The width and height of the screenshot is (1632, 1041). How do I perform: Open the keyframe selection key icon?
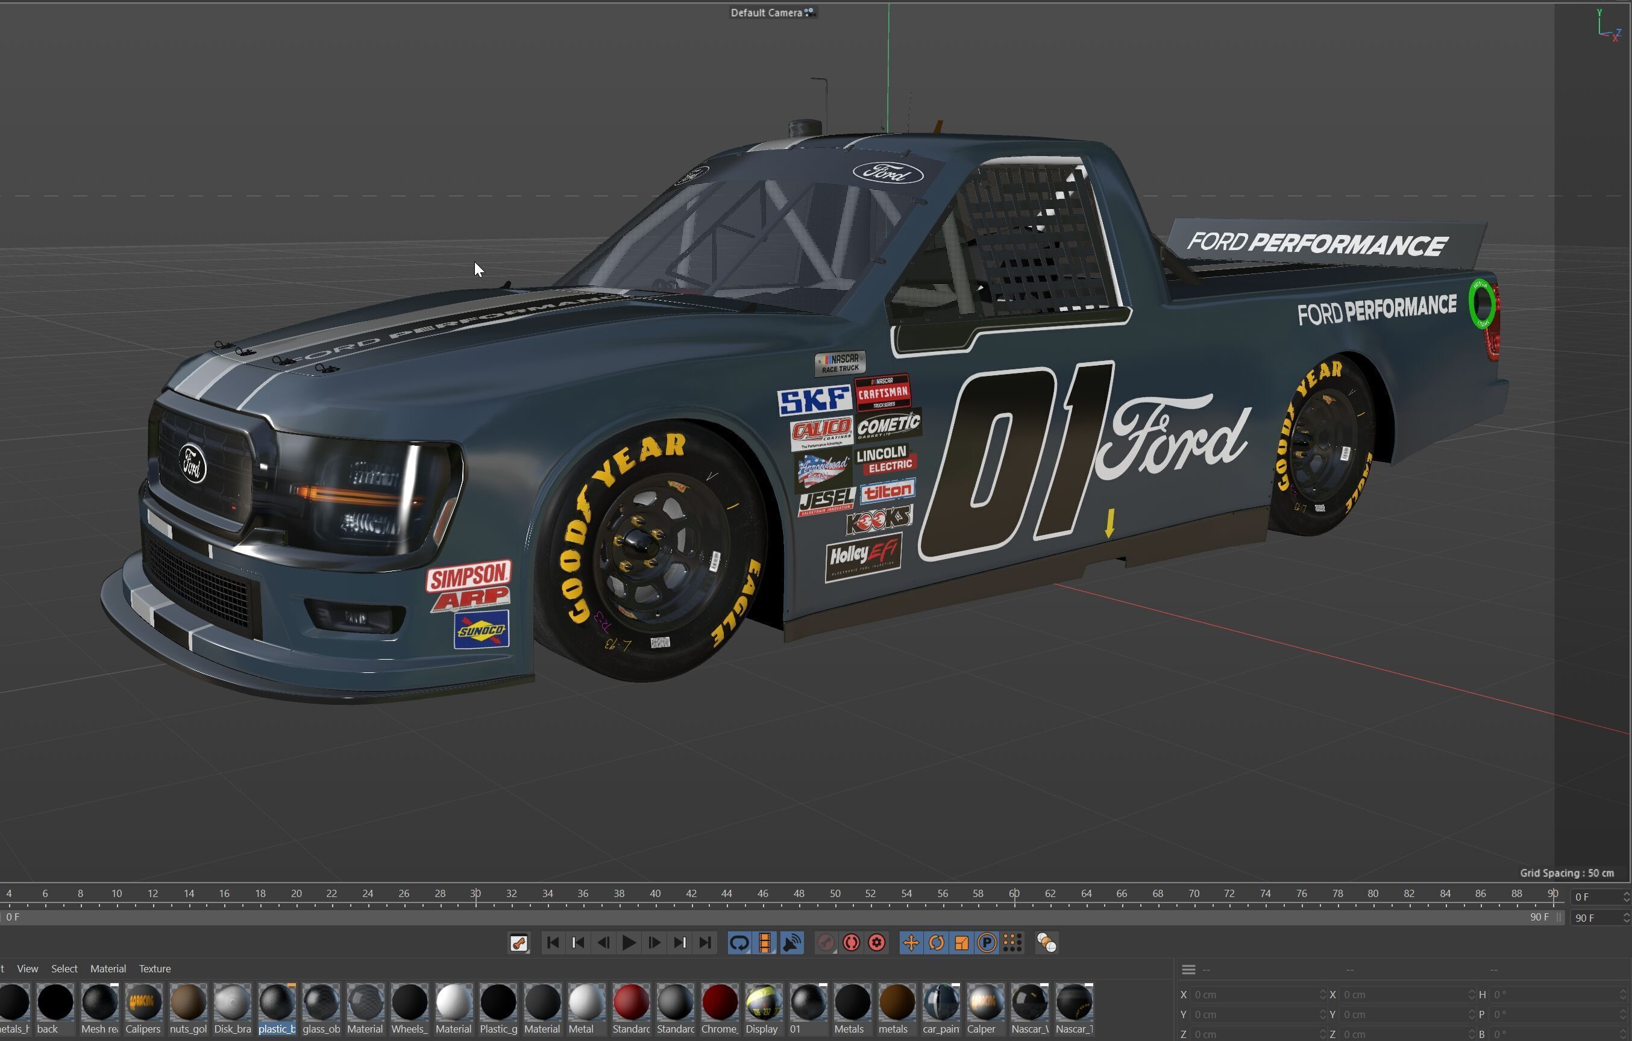pos(518,943)
